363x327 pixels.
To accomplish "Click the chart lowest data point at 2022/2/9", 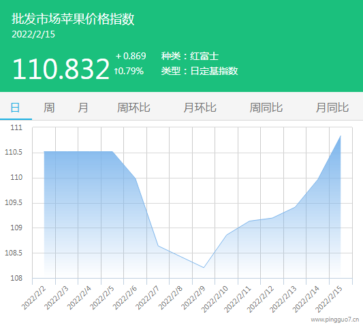I will click(x=204, y=268).
